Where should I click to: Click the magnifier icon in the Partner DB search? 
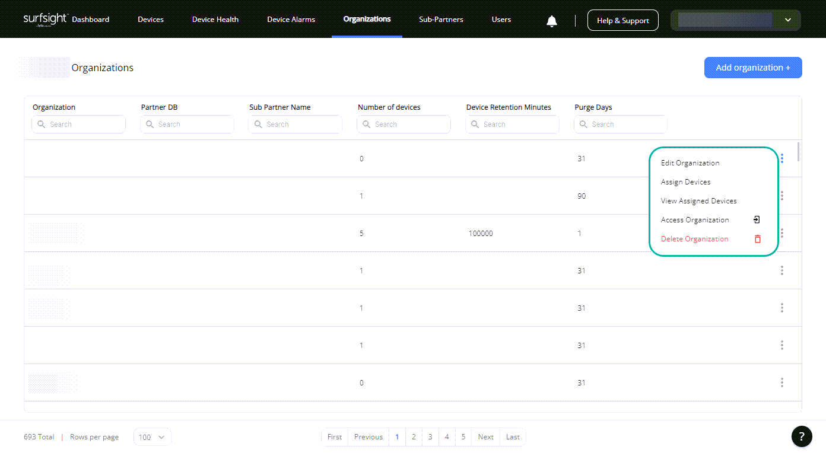(150, 125)
